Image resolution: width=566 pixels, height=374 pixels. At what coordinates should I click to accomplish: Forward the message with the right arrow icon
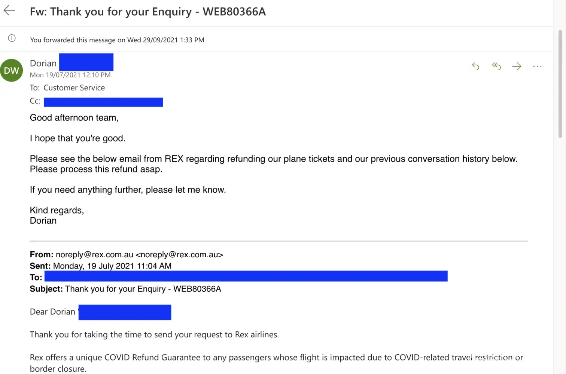(x=517, y=67)
